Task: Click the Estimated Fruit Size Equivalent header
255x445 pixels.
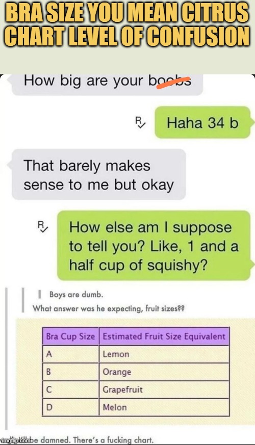Action: point(164,336)
